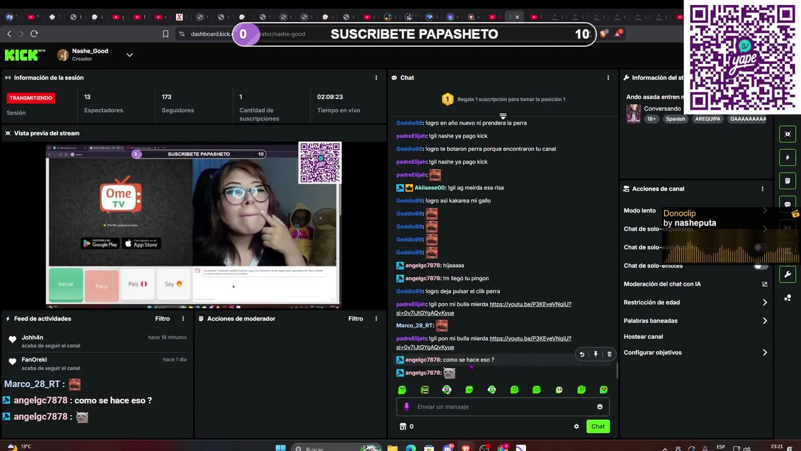Open session information panel options menu

coord(376,78)
